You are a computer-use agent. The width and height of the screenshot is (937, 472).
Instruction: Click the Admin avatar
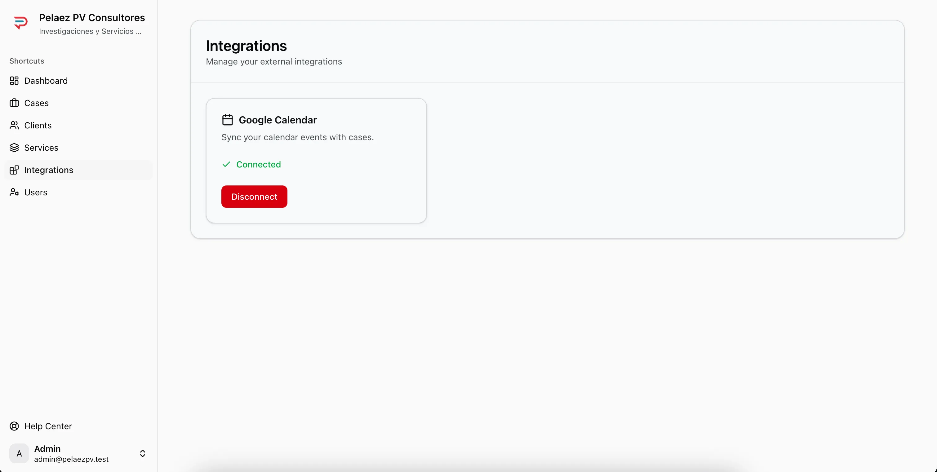pos(19,453)
